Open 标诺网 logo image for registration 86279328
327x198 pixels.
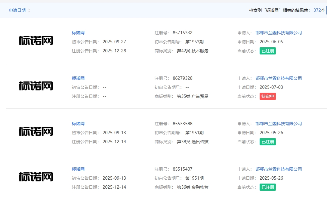[36, 86]
